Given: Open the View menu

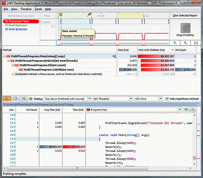Looking at the screenshot, I should [14, 9].
